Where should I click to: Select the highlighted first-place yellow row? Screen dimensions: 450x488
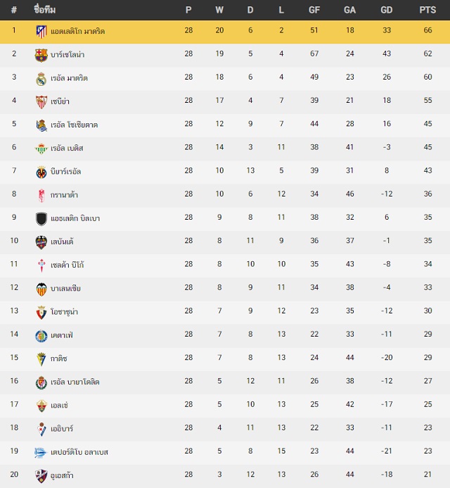tap(225, 32)
